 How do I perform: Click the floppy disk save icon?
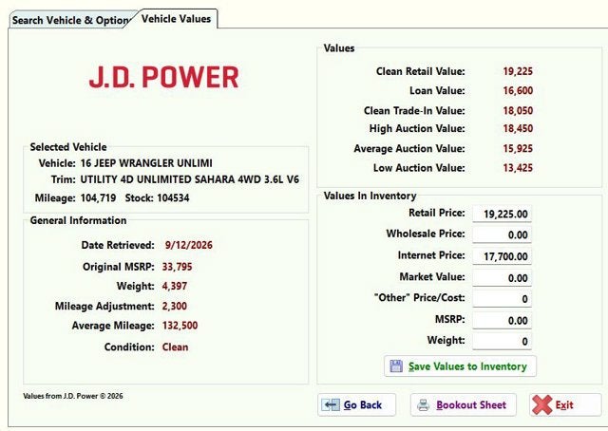tap(396, 366)
